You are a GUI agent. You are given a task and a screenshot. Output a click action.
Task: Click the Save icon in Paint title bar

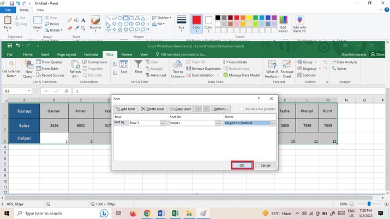point(11,3)
